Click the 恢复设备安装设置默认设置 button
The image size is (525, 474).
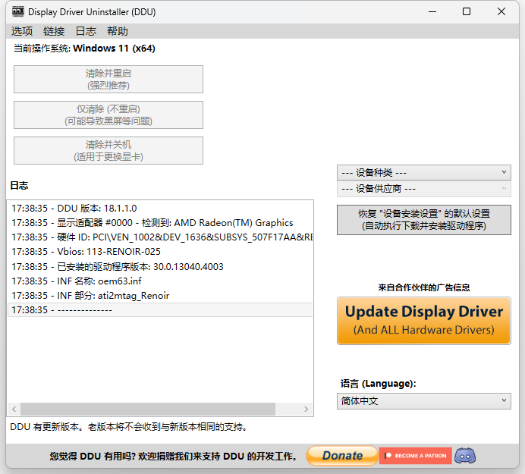tap(424, 220)
